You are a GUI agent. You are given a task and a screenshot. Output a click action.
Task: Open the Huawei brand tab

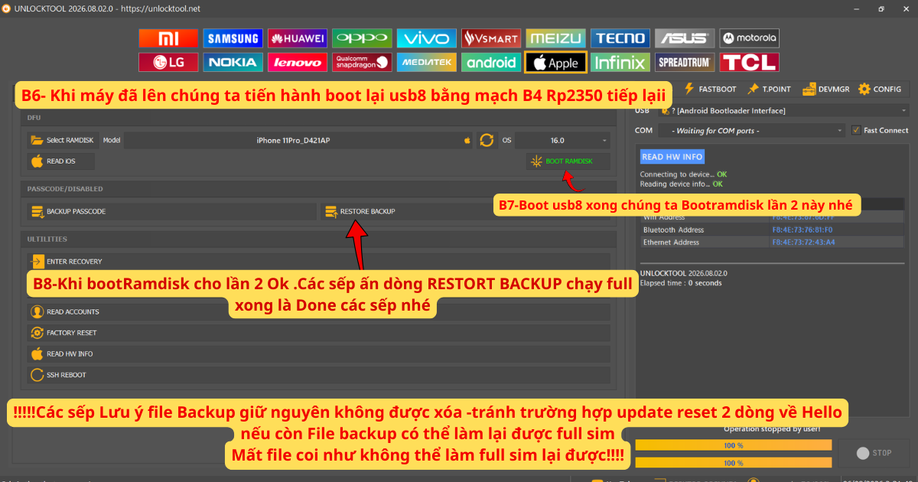coord(298,38)
